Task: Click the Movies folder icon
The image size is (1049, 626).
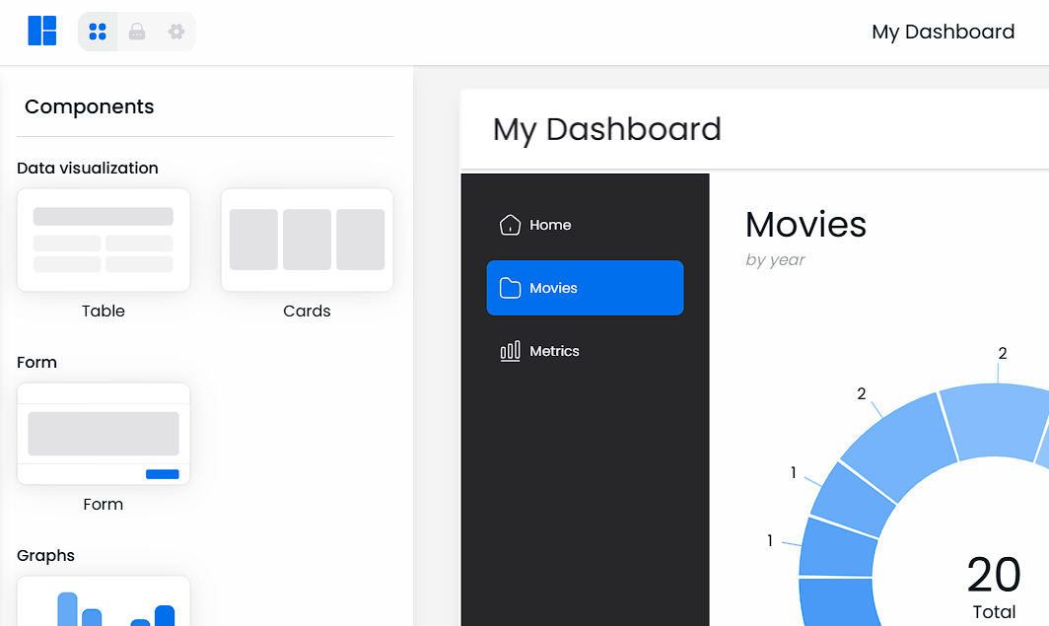Action: click(x=510, y=288)
